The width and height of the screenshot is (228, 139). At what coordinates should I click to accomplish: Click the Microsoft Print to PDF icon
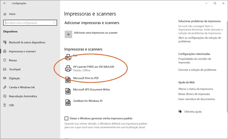pos(68,80)
